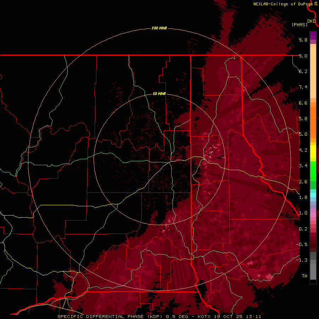
Task: Click the 2.6 value on the scale
Action: coord(303,182)
